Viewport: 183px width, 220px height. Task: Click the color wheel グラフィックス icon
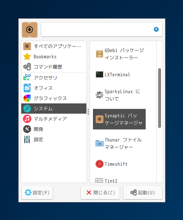pos(27,98)
